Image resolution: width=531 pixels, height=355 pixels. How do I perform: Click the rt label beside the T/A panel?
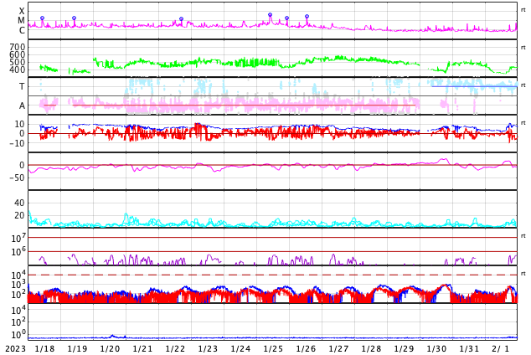pyautogui.click(x=523, y=85)
